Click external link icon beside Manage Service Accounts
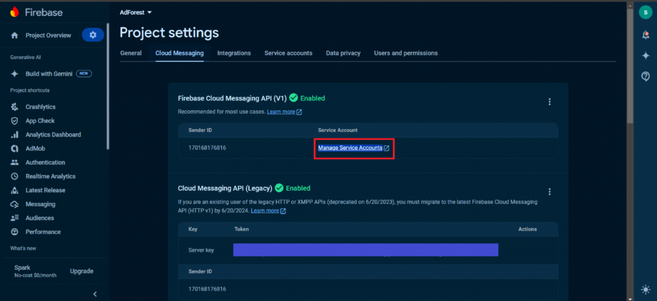The image size is (657, 301). tap(386, 148)
